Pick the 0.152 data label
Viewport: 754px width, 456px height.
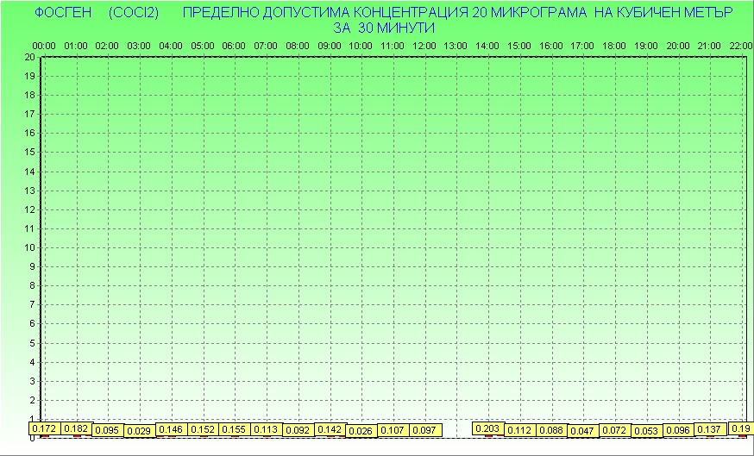pyautogui.click(x=203, y=429)
